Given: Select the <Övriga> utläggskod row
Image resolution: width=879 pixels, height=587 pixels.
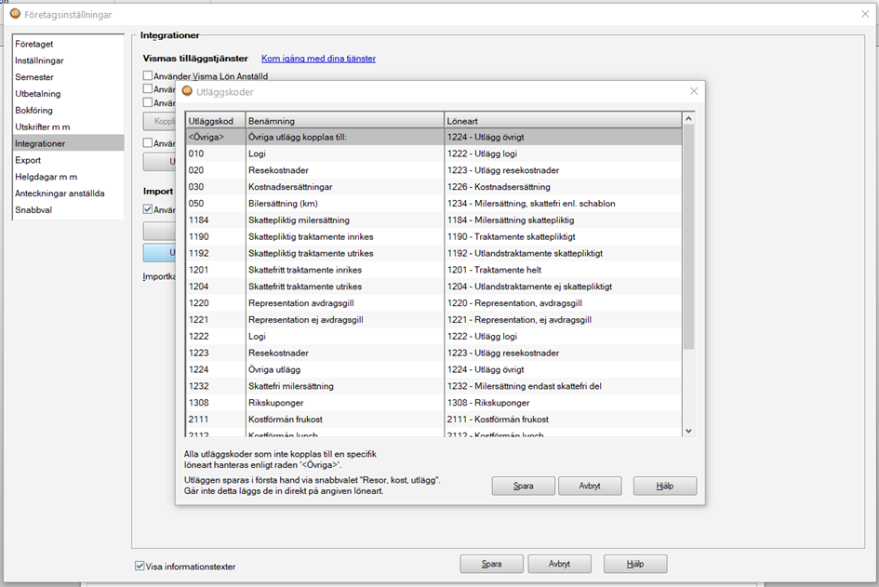Looking at the screenshot, I should pos(433,137).
